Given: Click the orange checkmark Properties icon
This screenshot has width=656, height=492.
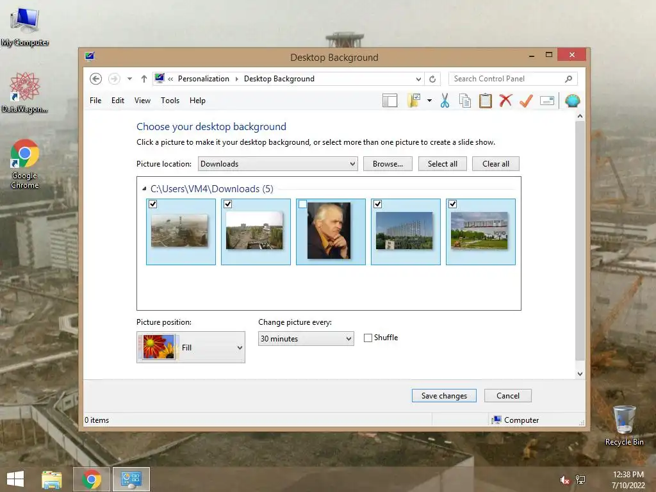Looking at the screenshot, I should point(527,101).
